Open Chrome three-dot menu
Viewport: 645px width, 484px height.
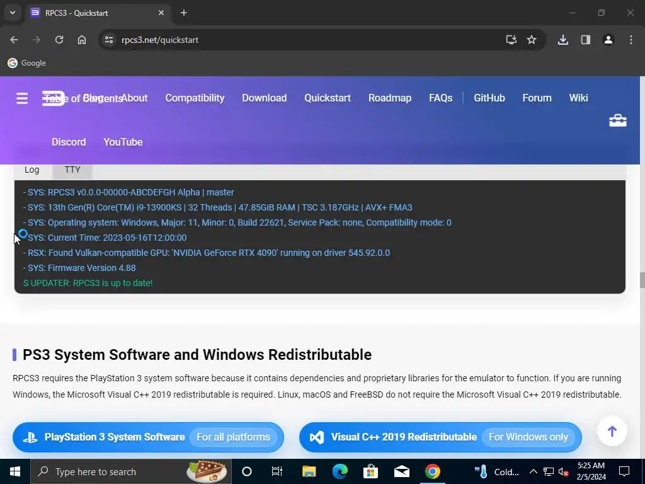pos(631,40)
